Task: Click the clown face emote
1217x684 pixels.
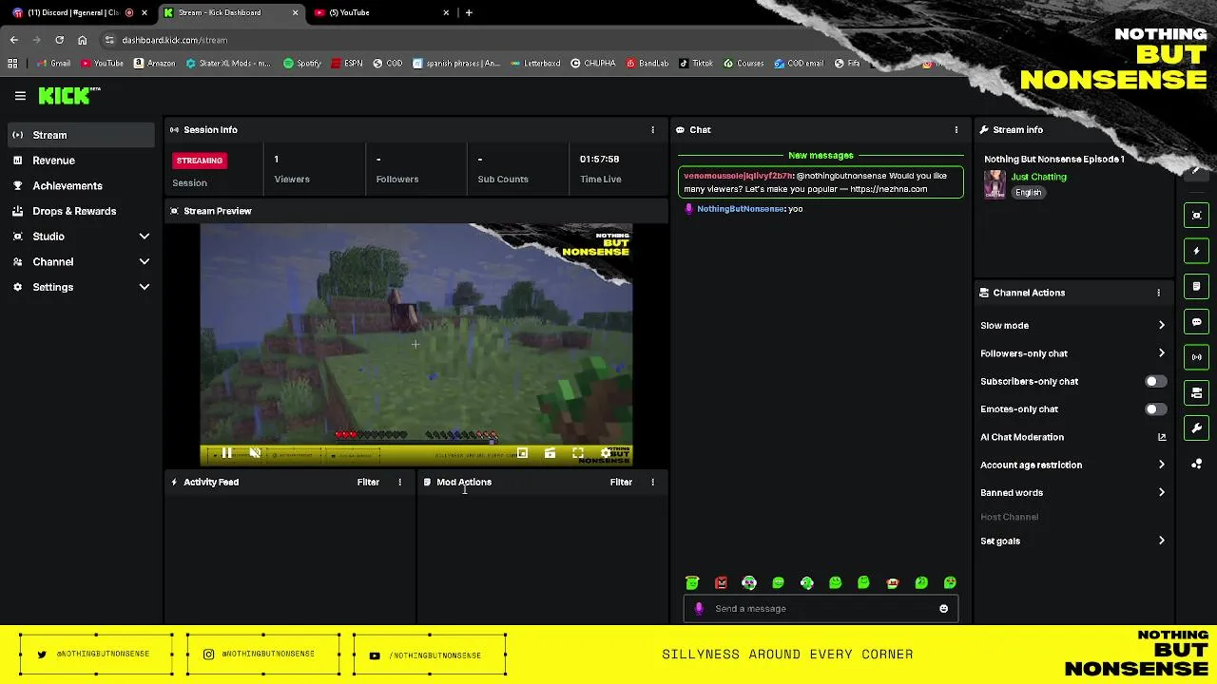Action: pyautogui.click(x=892, y=583)
